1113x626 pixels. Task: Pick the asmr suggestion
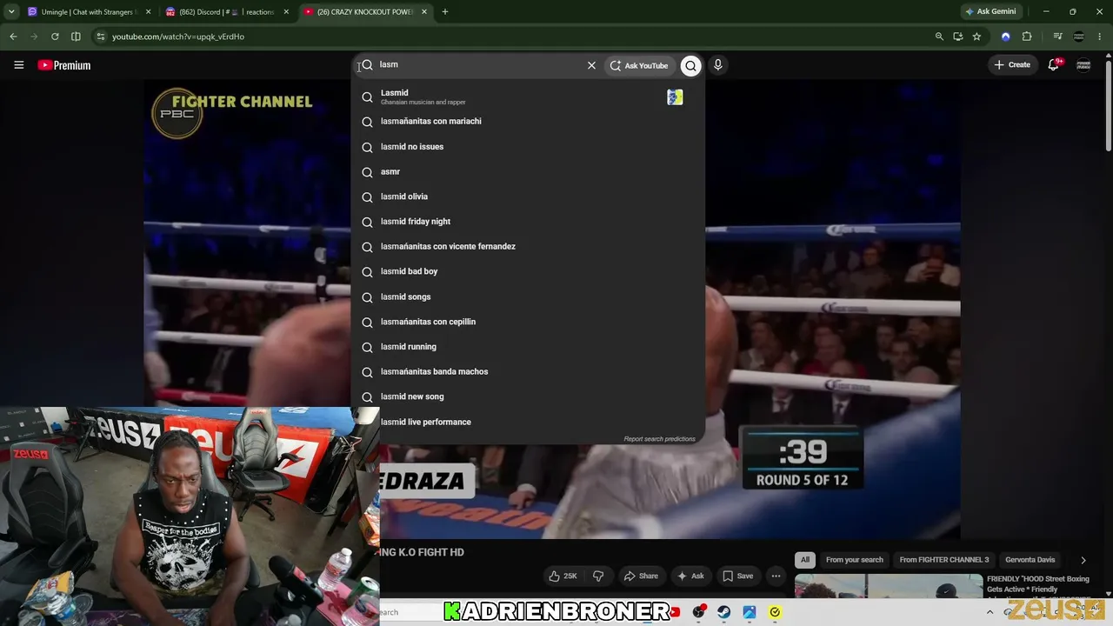point(528,172)
